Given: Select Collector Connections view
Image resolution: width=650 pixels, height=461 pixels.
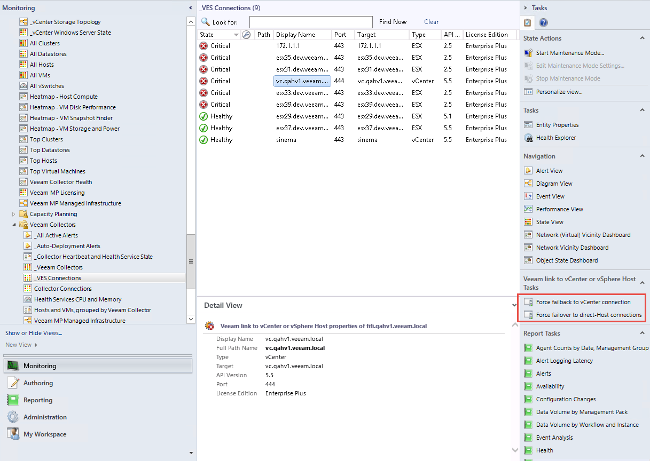Looking at the screenshot, I should pos(63,289).
